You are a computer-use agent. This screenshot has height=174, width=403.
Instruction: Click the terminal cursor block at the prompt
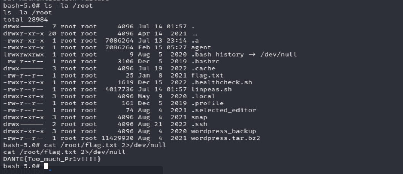click(46, 166)
